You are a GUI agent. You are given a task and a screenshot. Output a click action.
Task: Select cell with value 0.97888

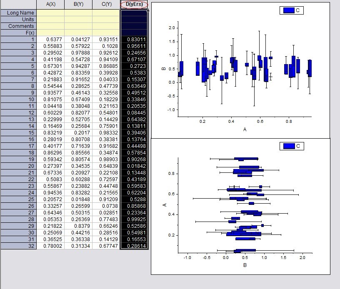tap(78, 53)
